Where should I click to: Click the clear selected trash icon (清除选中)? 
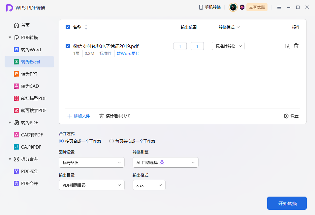point(102,116)
